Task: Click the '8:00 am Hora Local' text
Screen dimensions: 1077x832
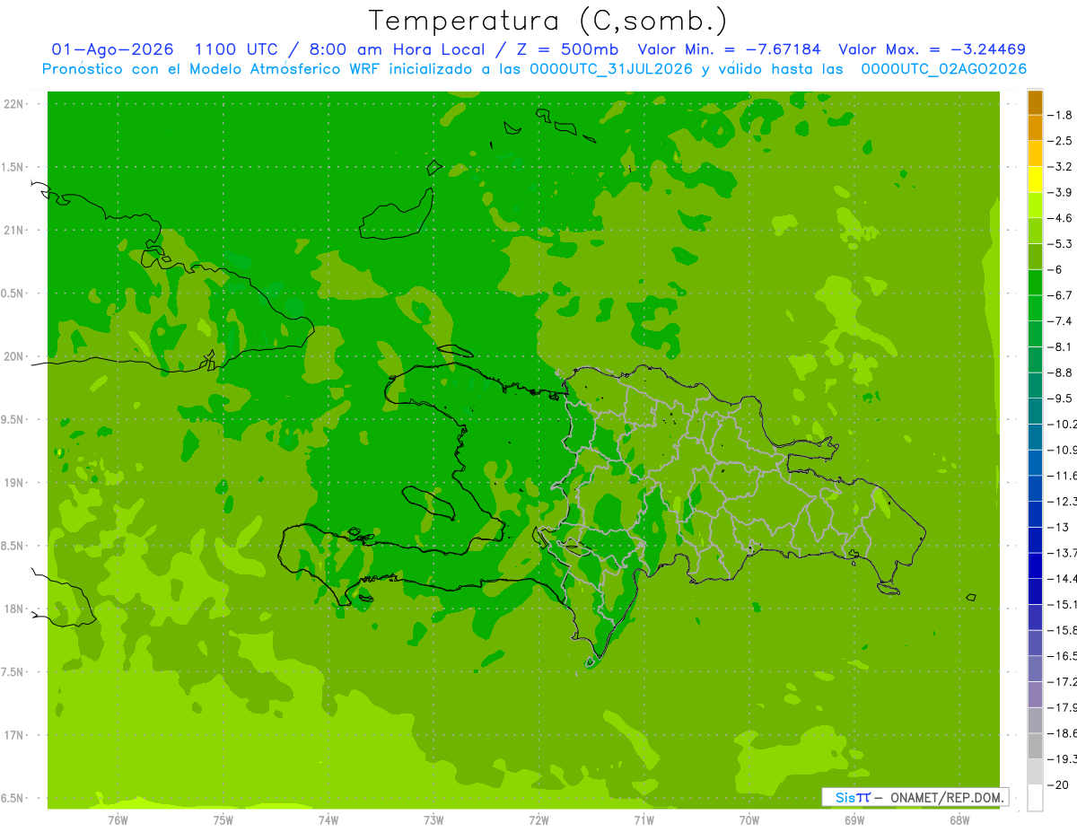Action: [398, 49]
